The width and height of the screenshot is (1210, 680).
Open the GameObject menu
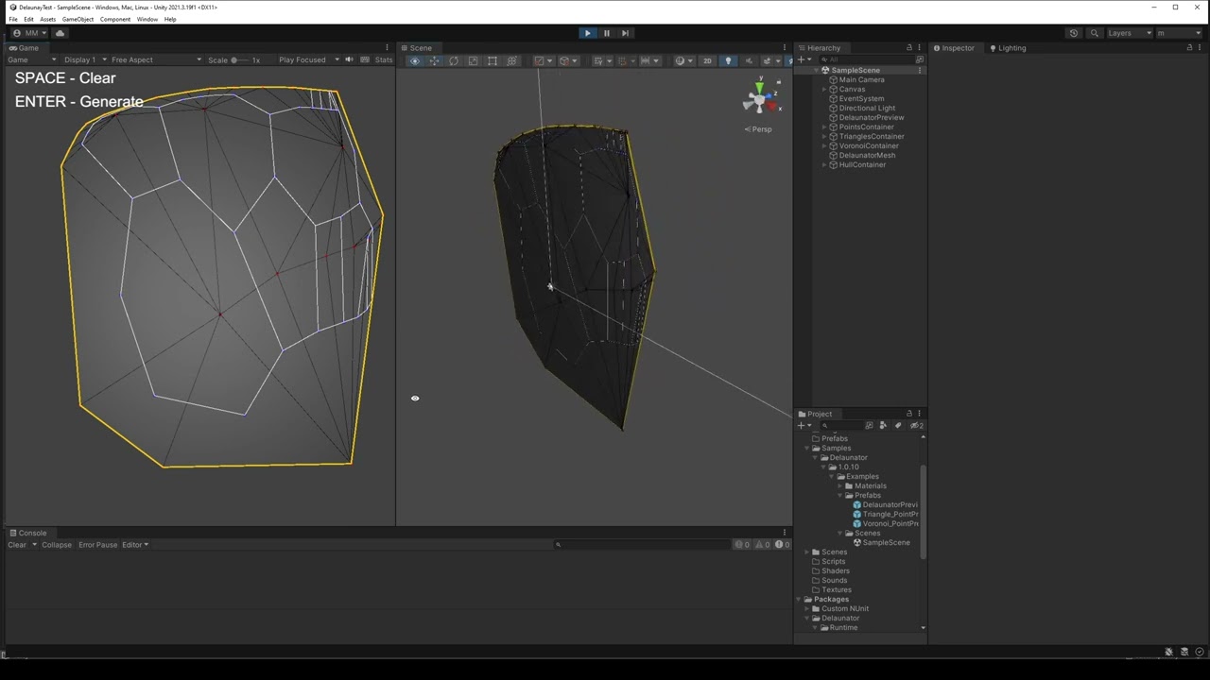point(78,19)
